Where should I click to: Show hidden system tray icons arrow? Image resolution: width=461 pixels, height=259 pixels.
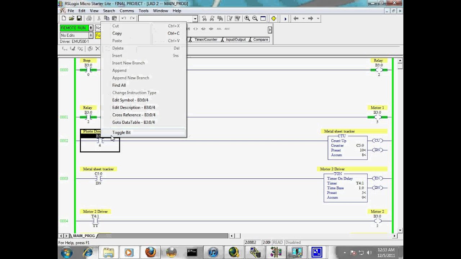point(345,253)
